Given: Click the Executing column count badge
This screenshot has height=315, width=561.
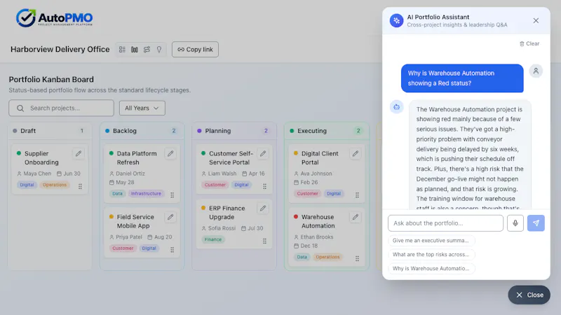Looking at the screenshot, I should (x=358, y=131).
